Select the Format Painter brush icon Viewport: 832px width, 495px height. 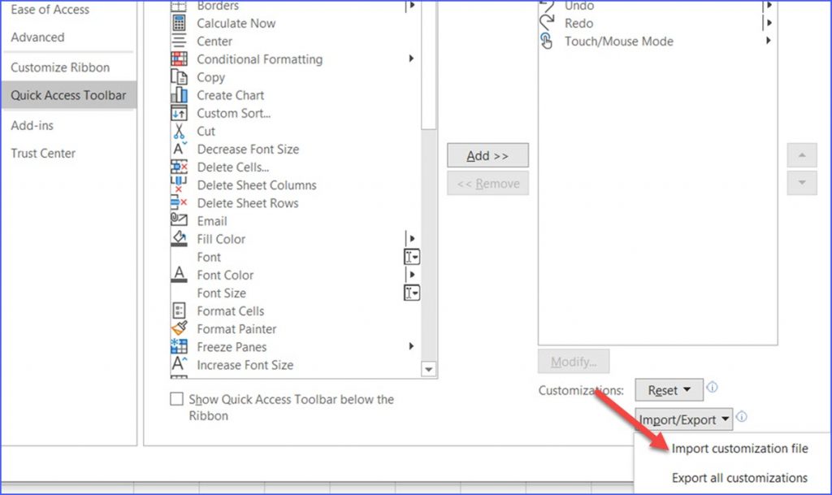coord(180,328)
